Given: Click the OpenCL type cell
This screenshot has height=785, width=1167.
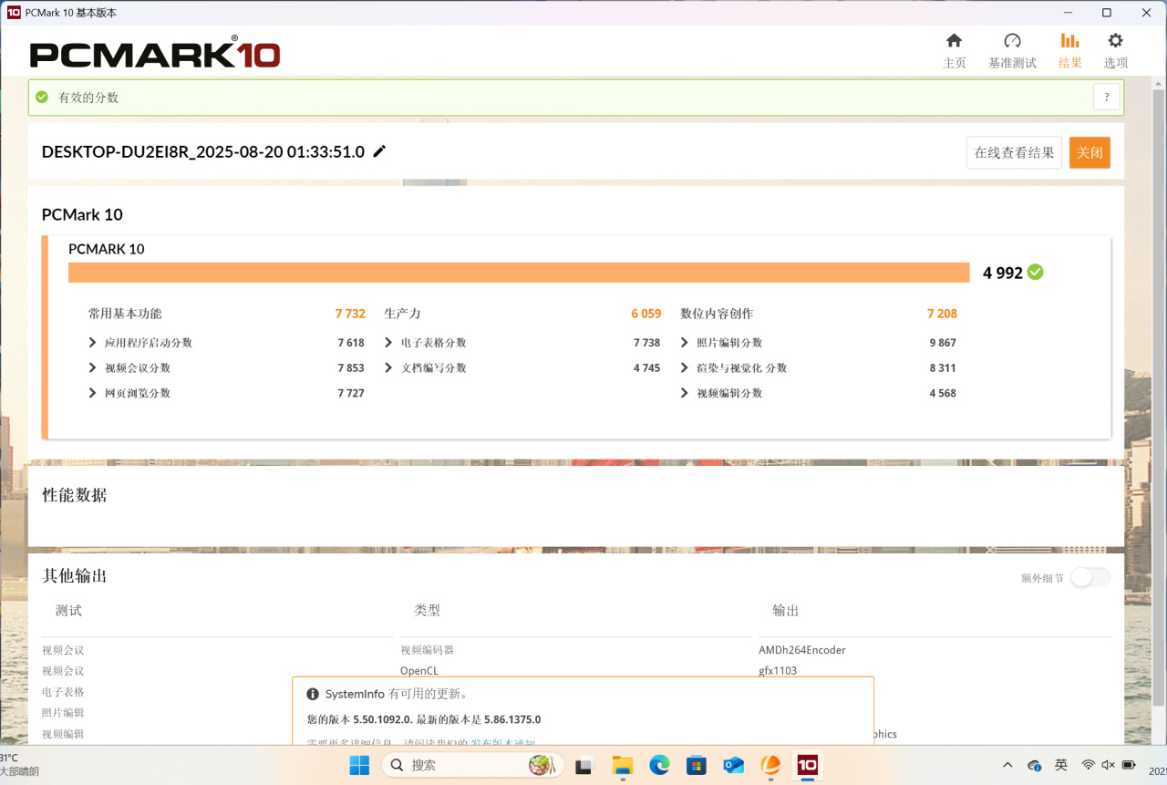Looking at the screenshot, I should pos(419,671).
